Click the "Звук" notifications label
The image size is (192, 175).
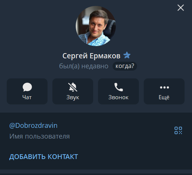73,97
